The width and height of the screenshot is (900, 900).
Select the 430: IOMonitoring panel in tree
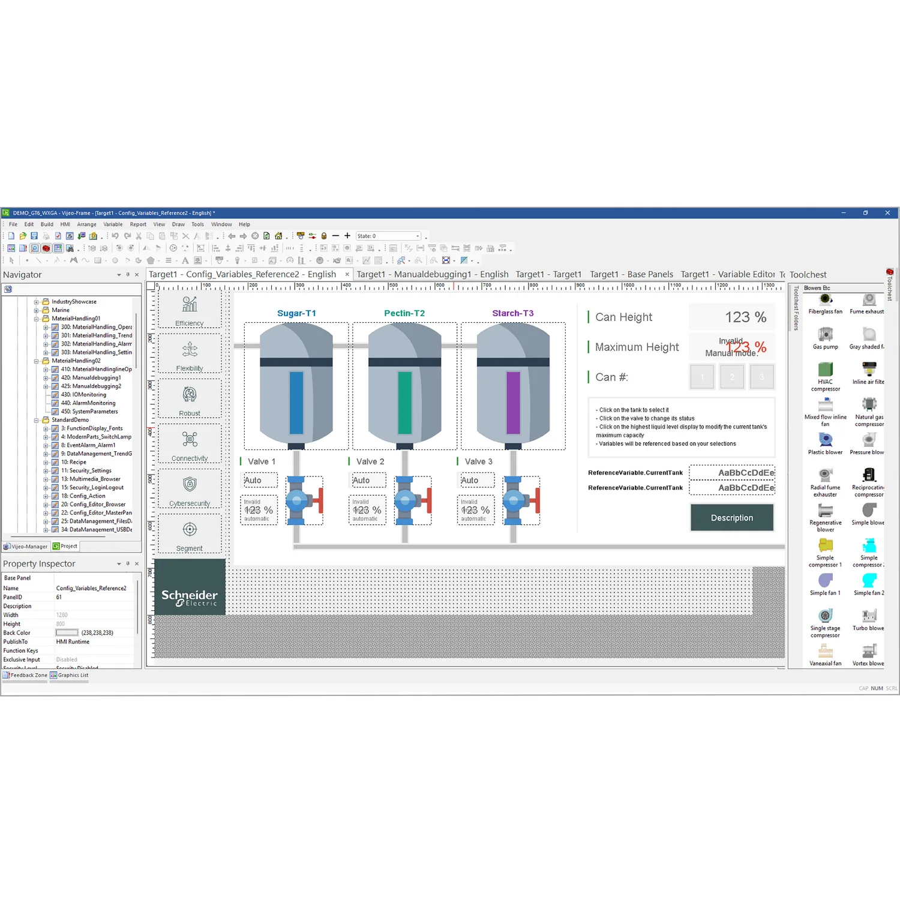point(83,395)
